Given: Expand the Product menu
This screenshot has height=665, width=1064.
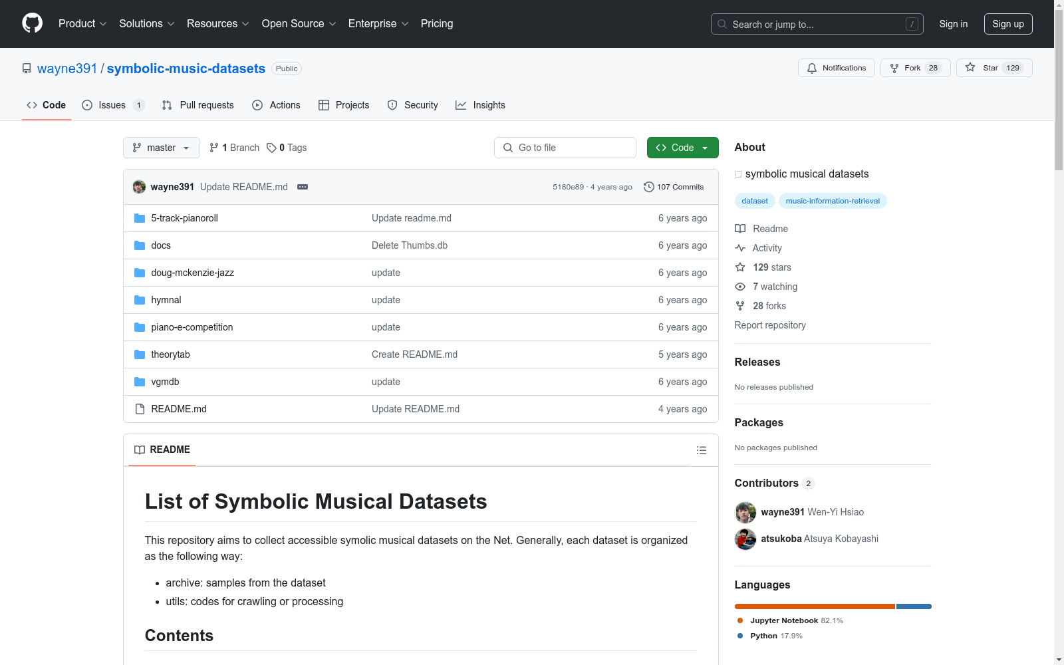Looking at the screenshot, I should [82, 24].
